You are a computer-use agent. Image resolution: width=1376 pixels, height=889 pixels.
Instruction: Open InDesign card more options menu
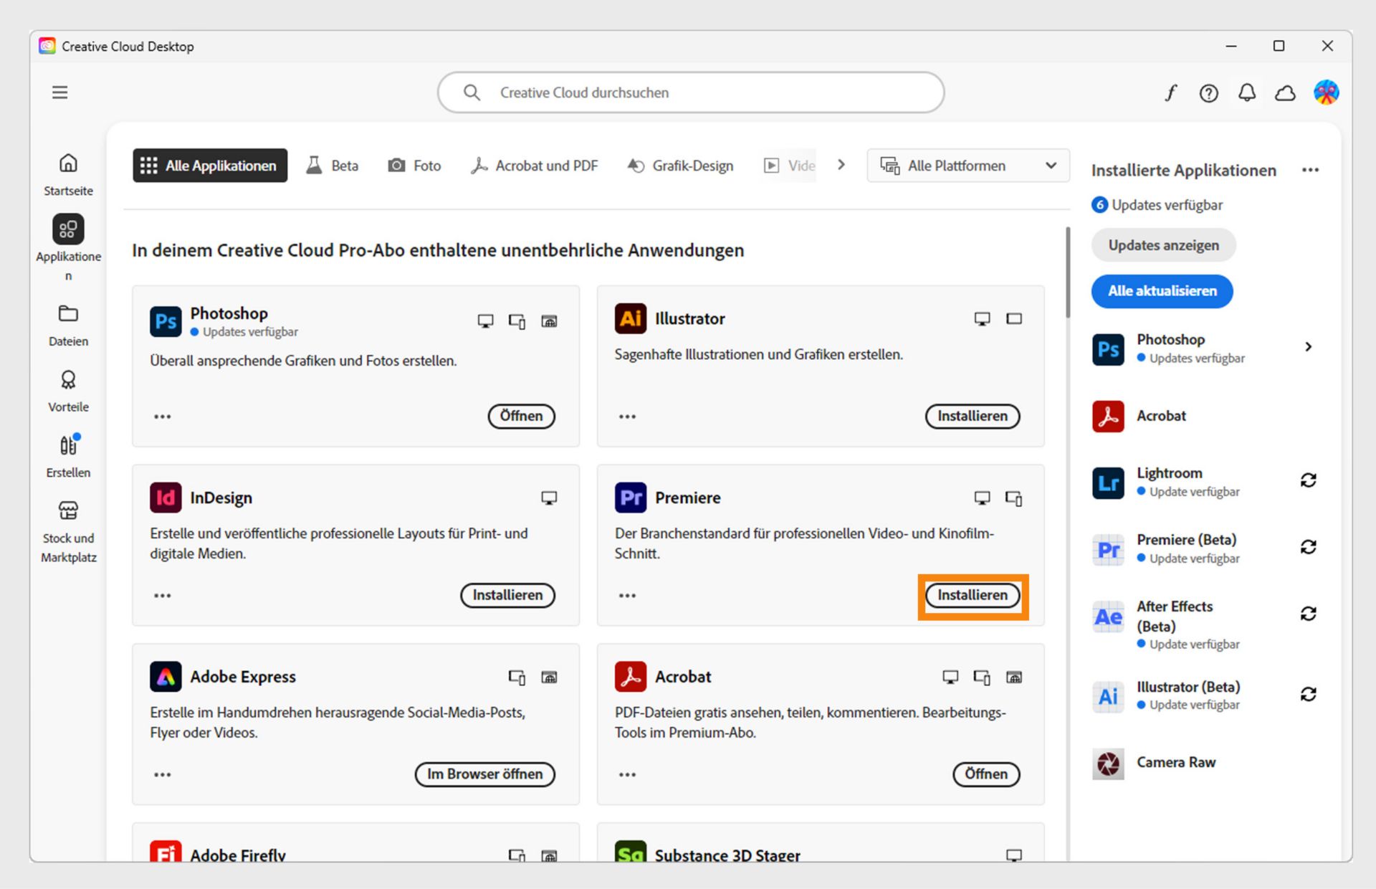(163, 596)
